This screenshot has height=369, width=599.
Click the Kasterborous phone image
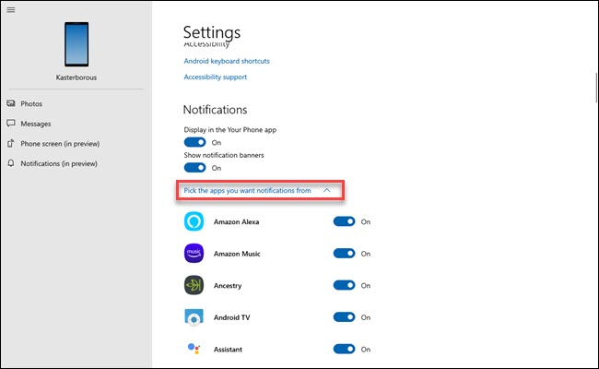(76, 44)
